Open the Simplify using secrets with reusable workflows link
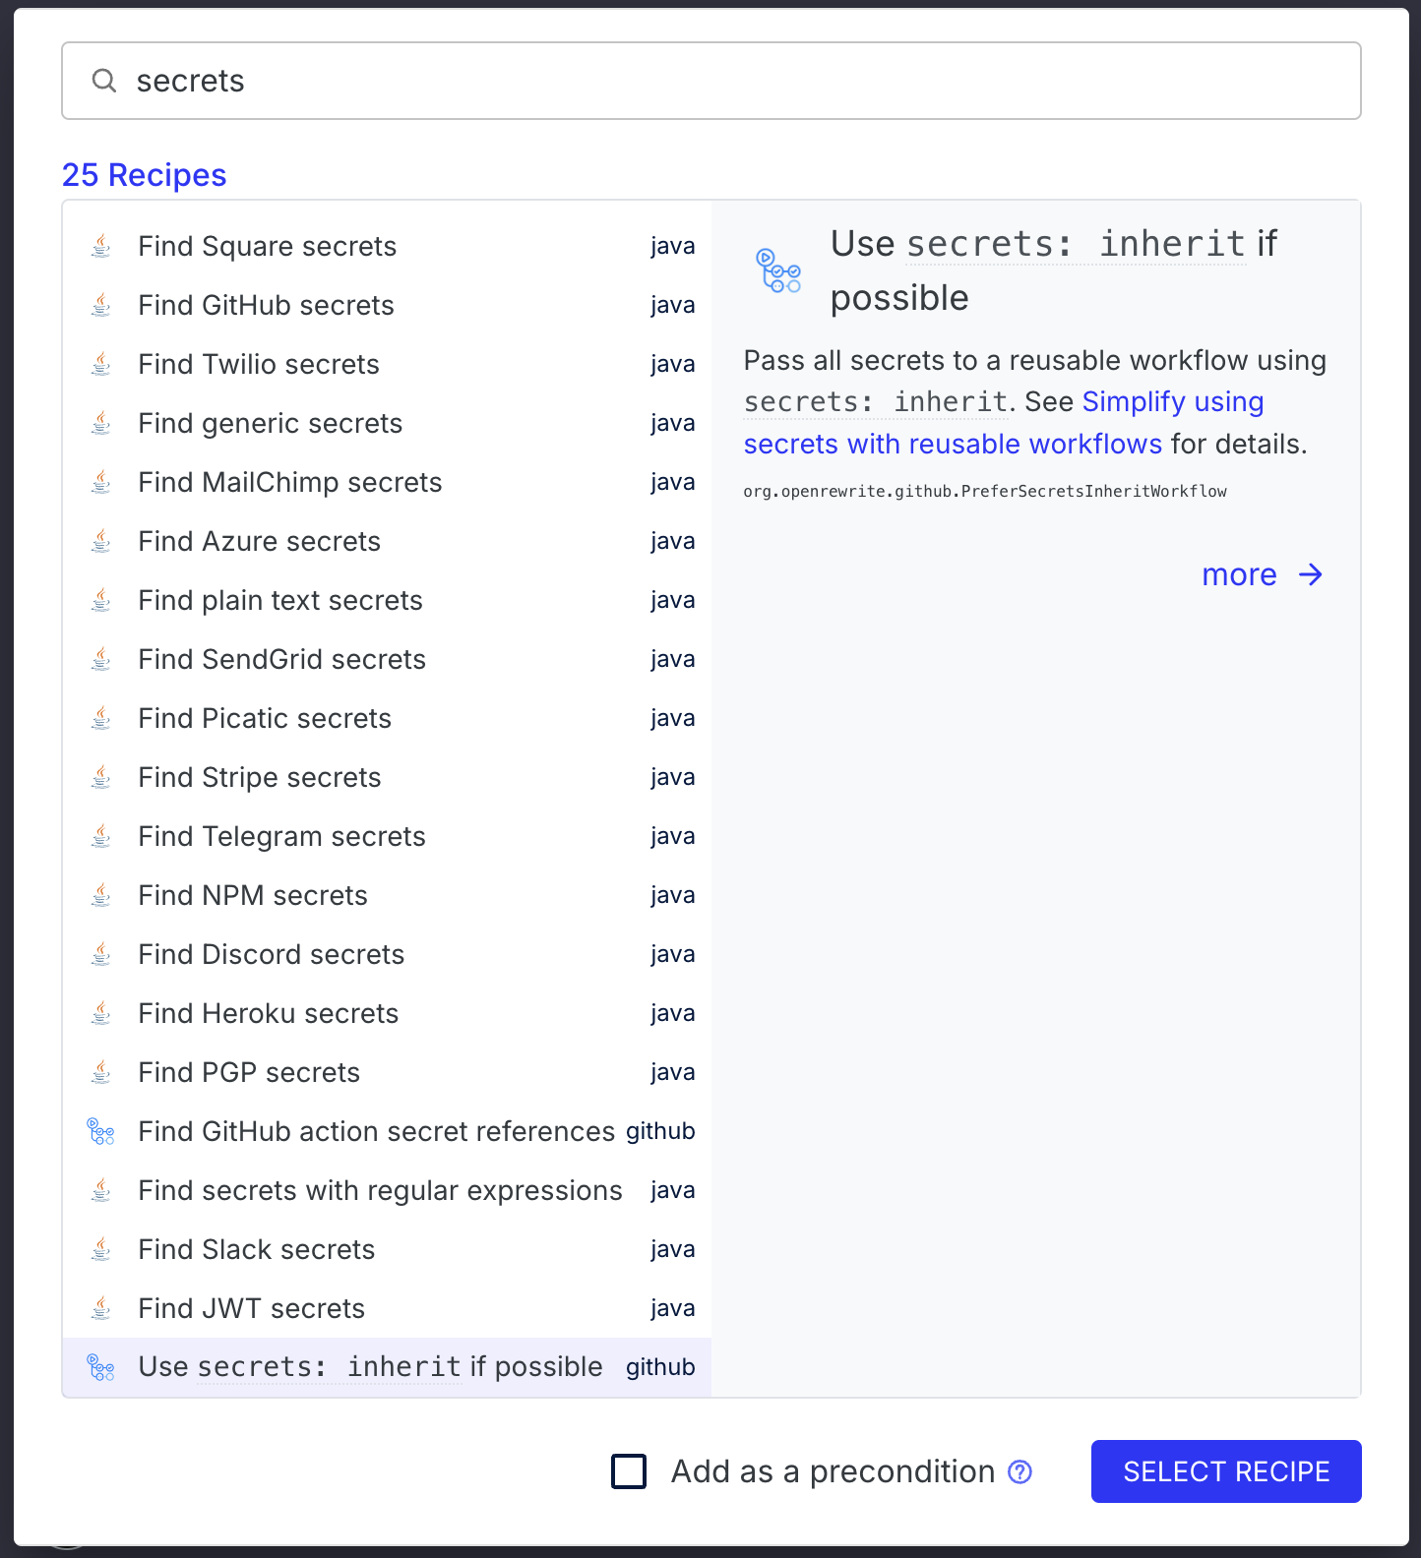1421x1558 pixels. 1004,423
